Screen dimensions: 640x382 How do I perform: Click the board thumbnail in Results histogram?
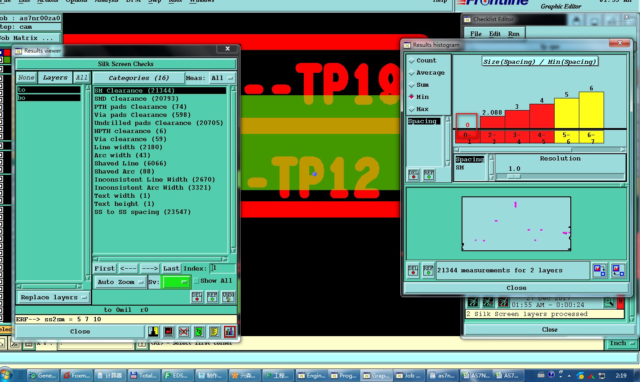pyautogui.click(x=516, y=223)
